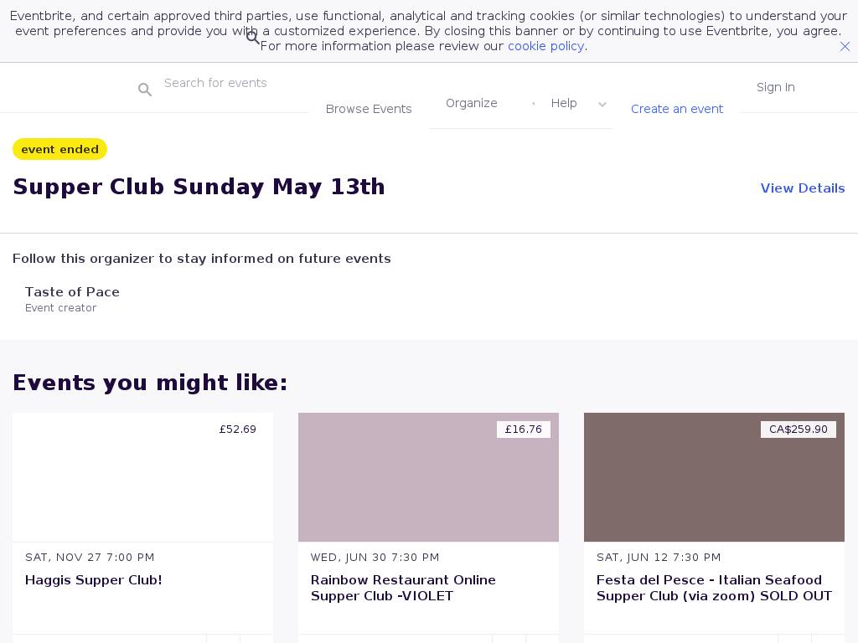Open Rainbow Restaurant Online Supper Club event
Image resolution: width=858 pixels, height=643 pixels.
point(403,588)
